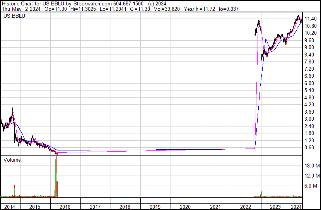Click the 9.00 price axis label

tap(309, 47)
